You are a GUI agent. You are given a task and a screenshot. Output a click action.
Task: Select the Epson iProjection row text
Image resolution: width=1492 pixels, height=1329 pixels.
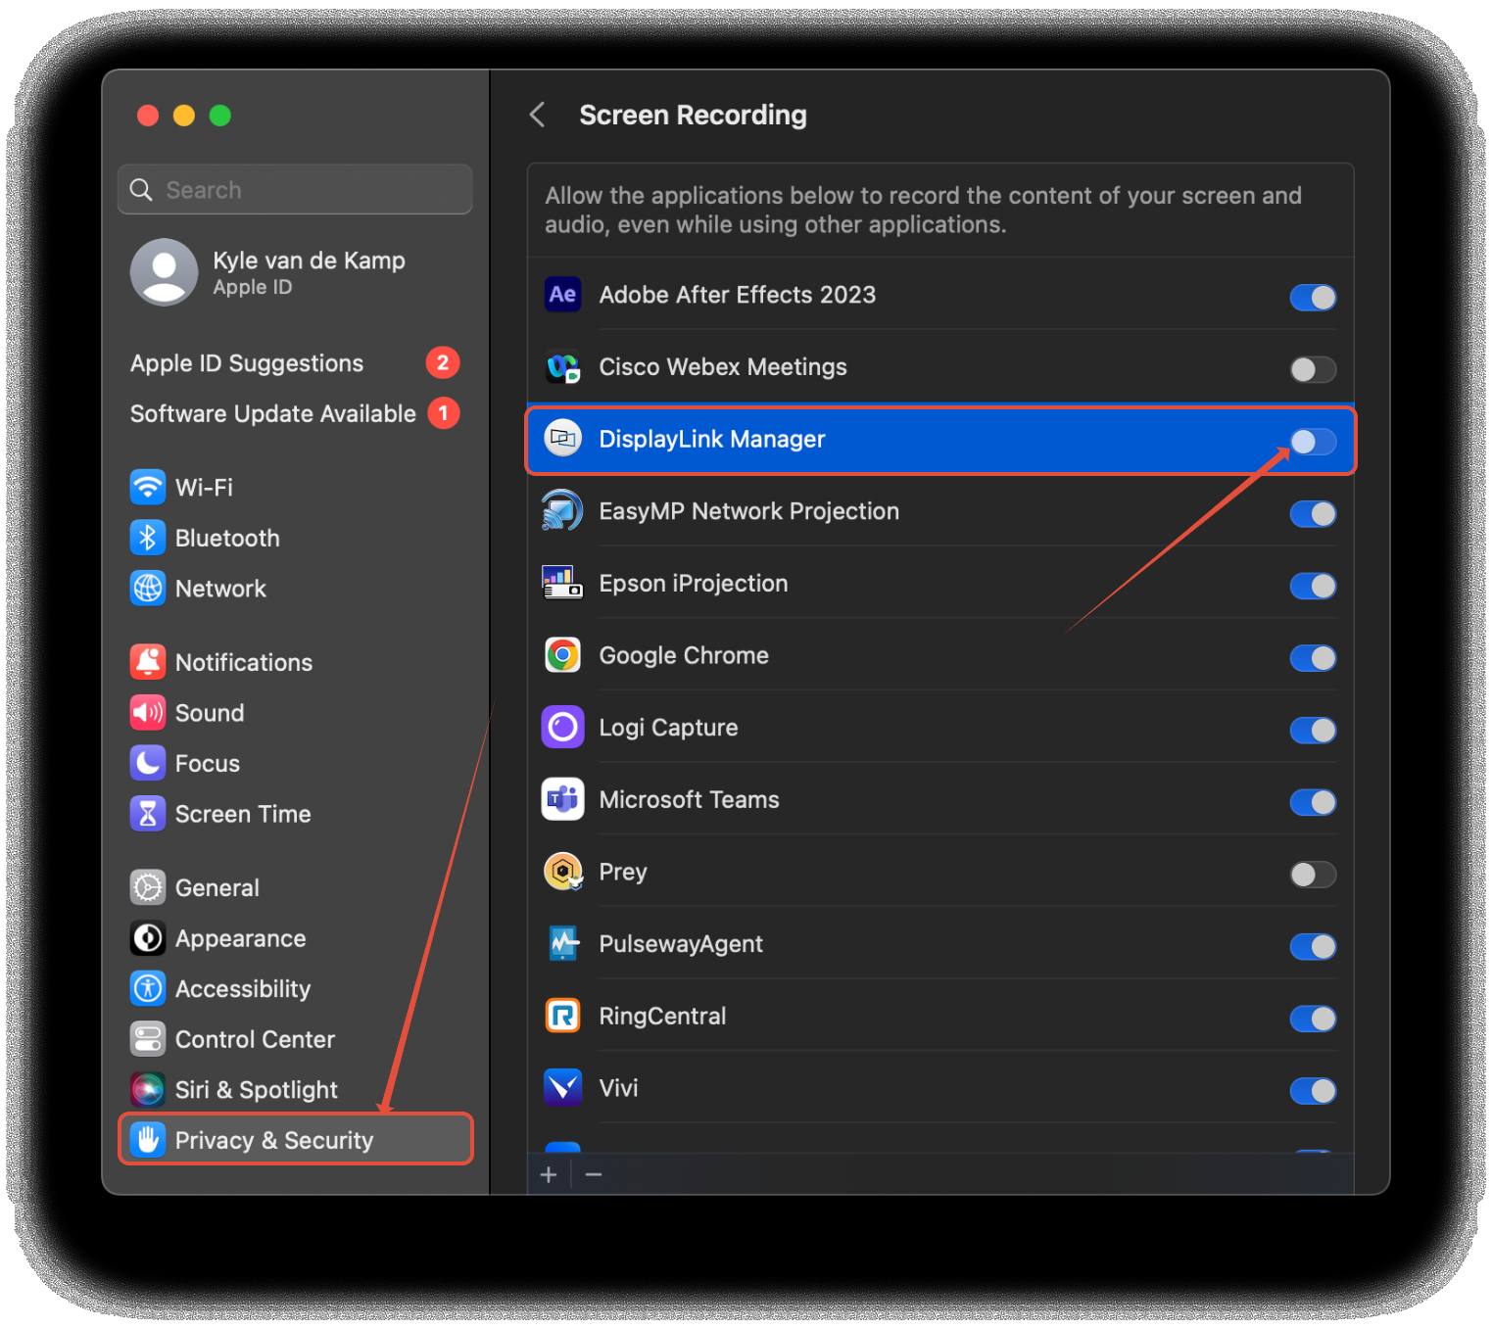(x=694, y=584)
